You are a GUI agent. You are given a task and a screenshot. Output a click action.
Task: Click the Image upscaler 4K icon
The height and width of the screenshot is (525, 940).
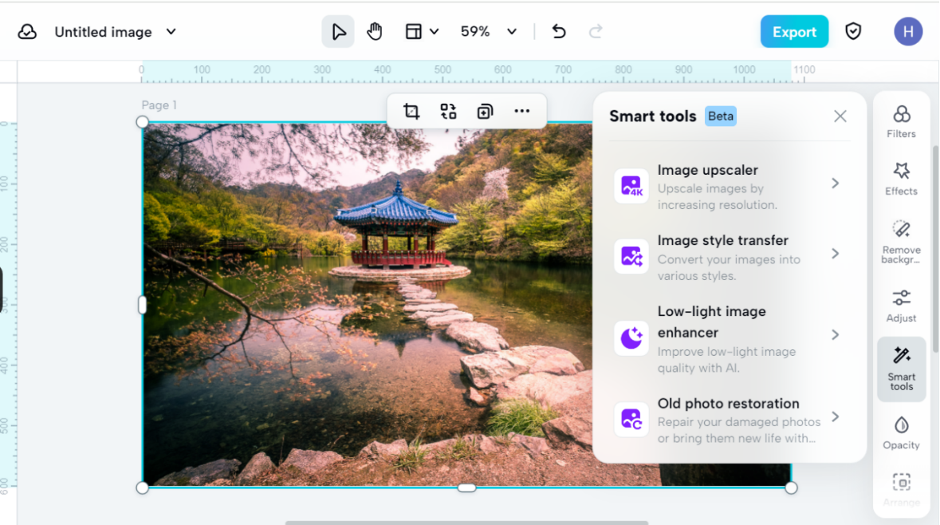[631, 186]
